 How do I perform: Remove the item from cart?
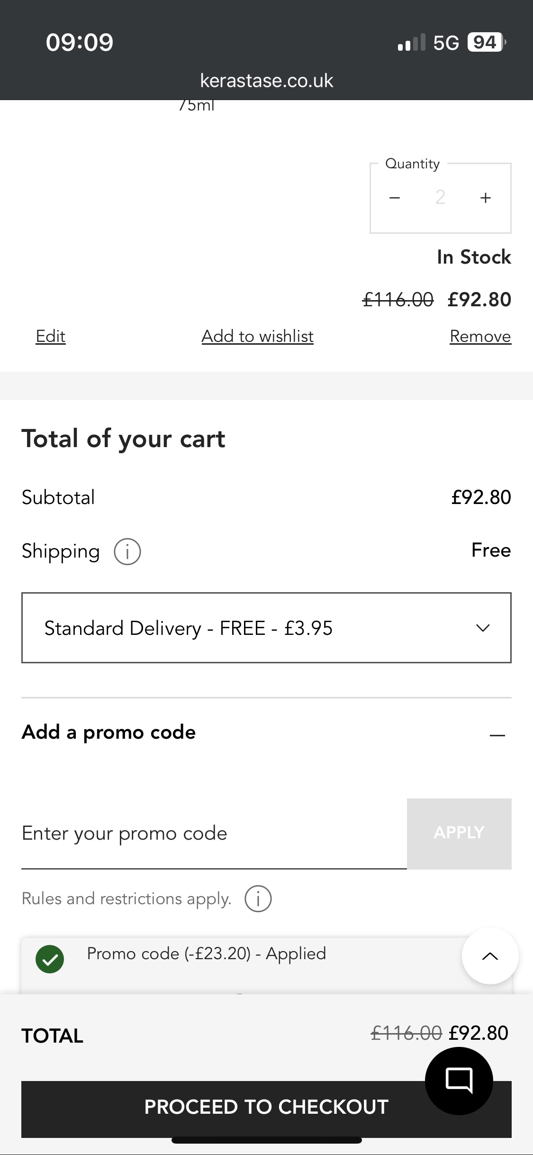coord(480,336)
